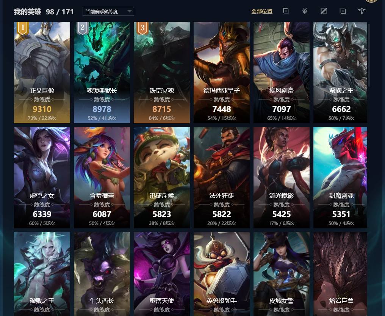Filter champions by Jungle role icon
385x316 pixels.
[305, 11]
